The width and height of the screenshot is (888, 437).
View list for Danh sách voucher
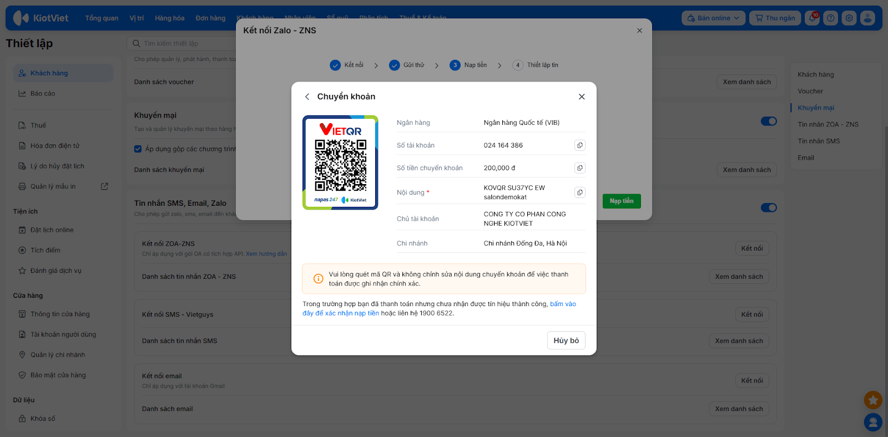click(x=746, y=82)
